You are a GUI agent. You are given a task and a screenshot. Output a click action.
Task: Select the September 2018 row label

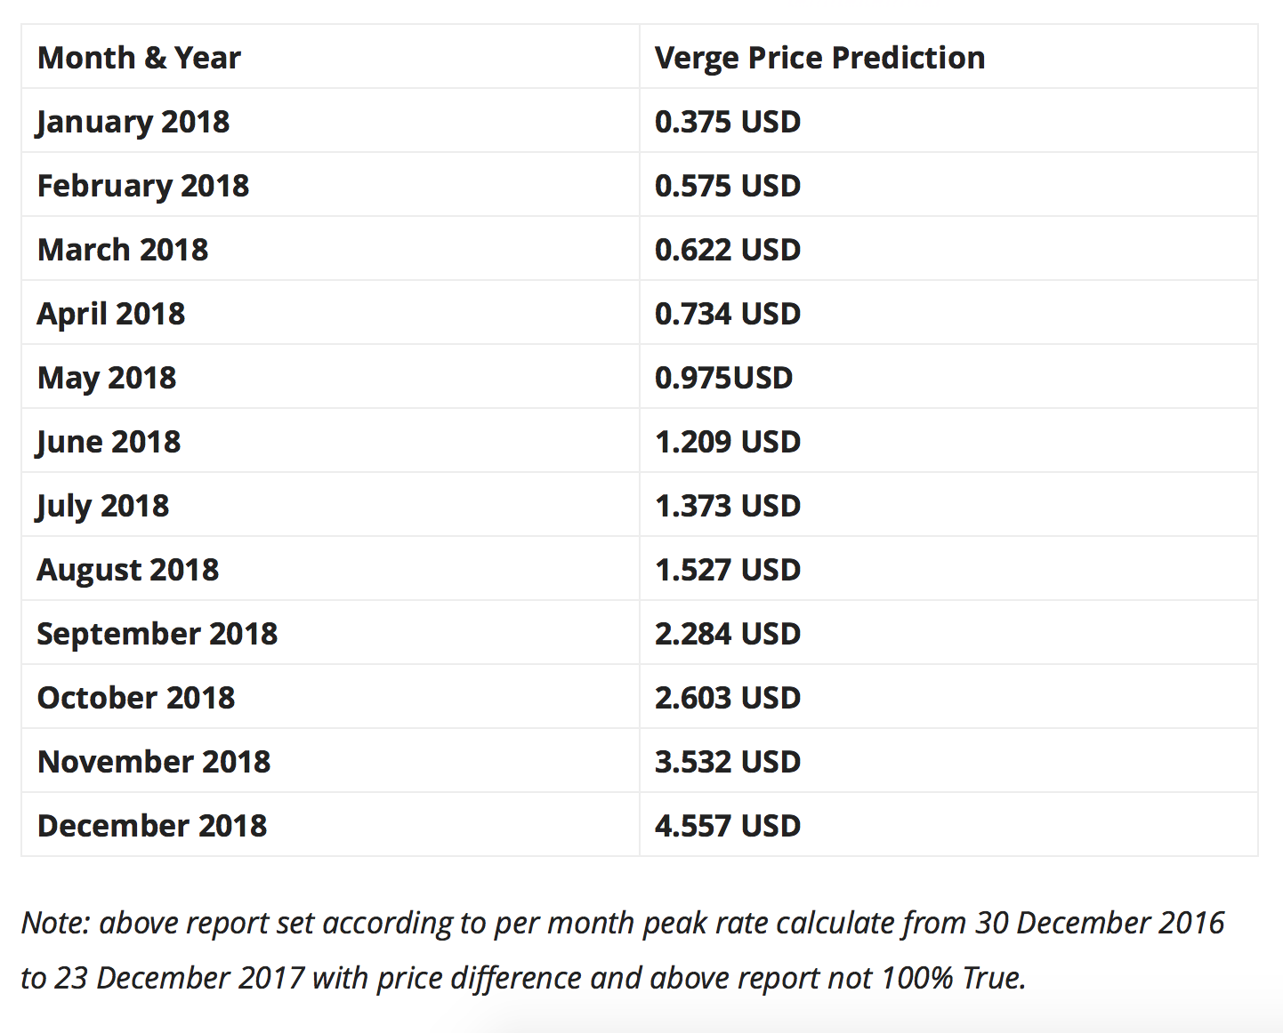[x=157, y=634]
